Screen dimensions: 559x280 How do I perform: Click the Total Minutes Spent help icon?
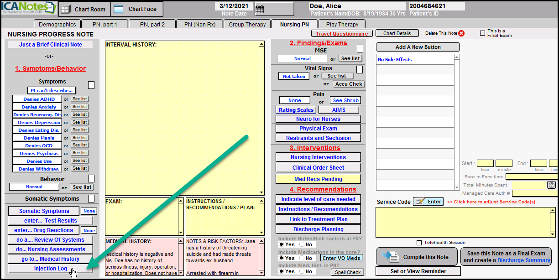tap(551, 185)
